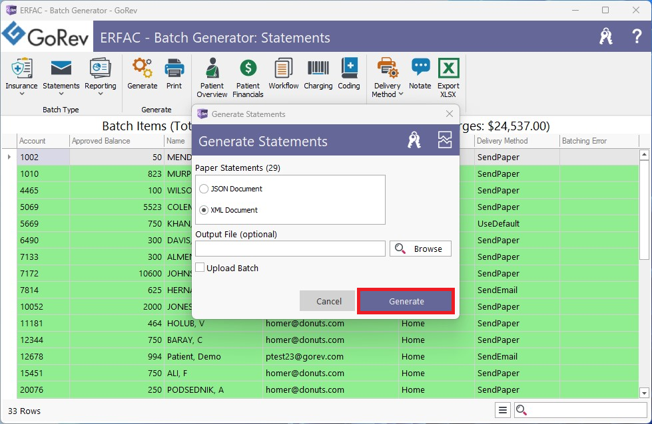Click the name PODSEDNIK, A
This screenshot has width=652, height=424.
pos(195,389)
